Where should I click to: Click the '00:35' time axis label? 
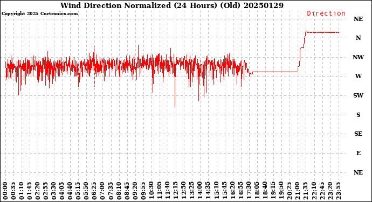coord(13,191)
